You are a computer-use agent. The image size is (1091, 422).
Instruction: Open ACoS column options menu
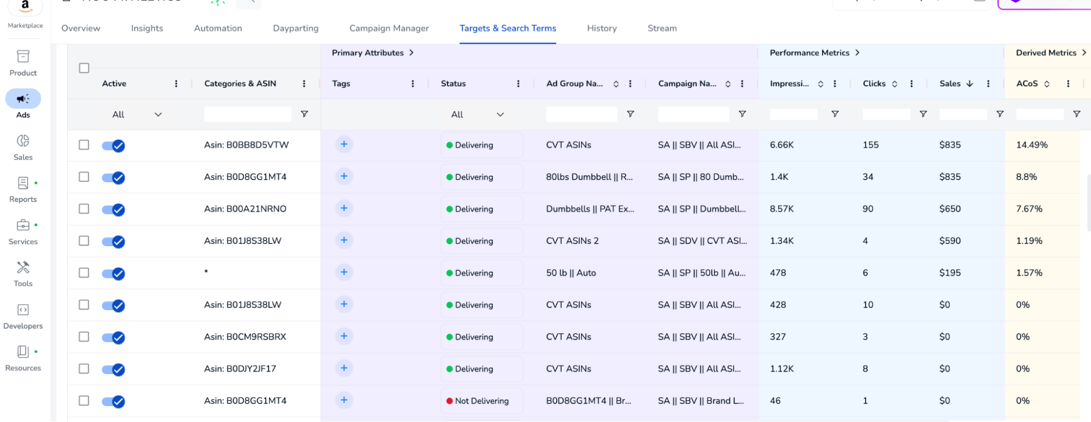pyautogui.click(x=1068, y=84)
